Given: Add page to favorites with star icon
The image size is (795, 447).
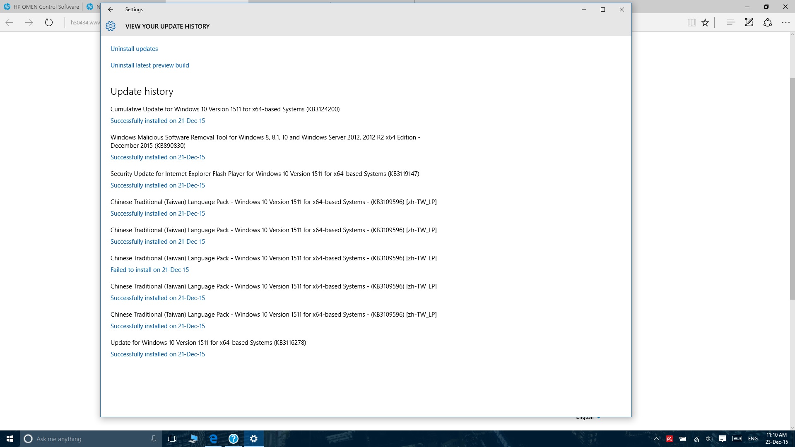Looking at the screenshot, I should (x=705, y=22).
